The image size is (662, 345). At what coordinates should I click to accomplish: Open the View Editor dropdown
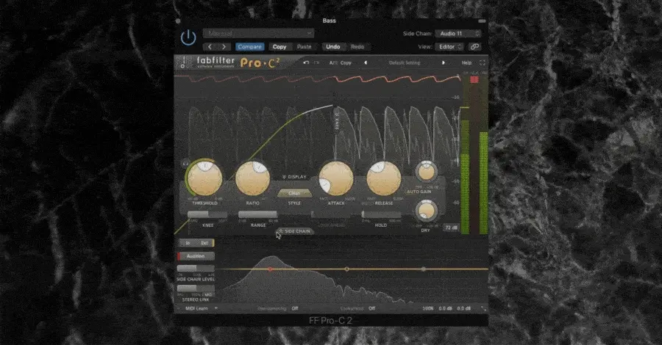(449, 47)
